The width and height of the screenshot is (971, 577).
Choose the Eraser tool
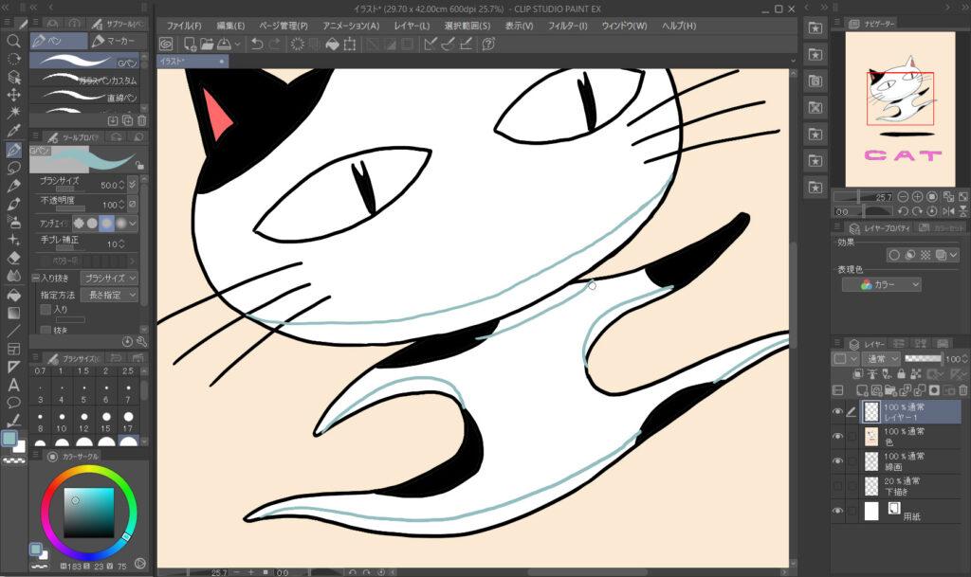(13, 257)
